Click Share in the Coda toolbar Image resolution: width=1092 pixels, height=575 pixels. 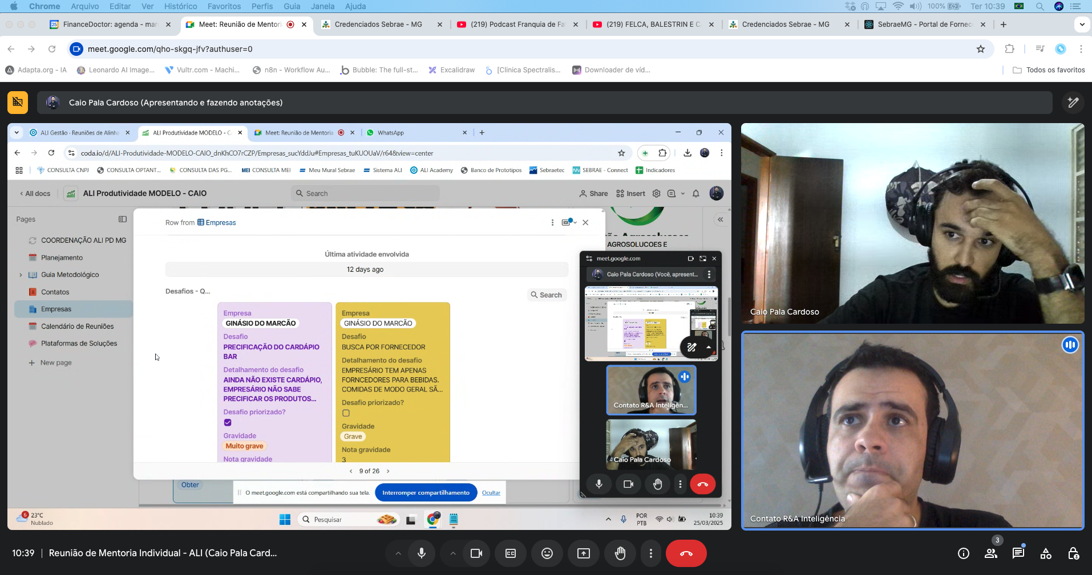(594, 194)
